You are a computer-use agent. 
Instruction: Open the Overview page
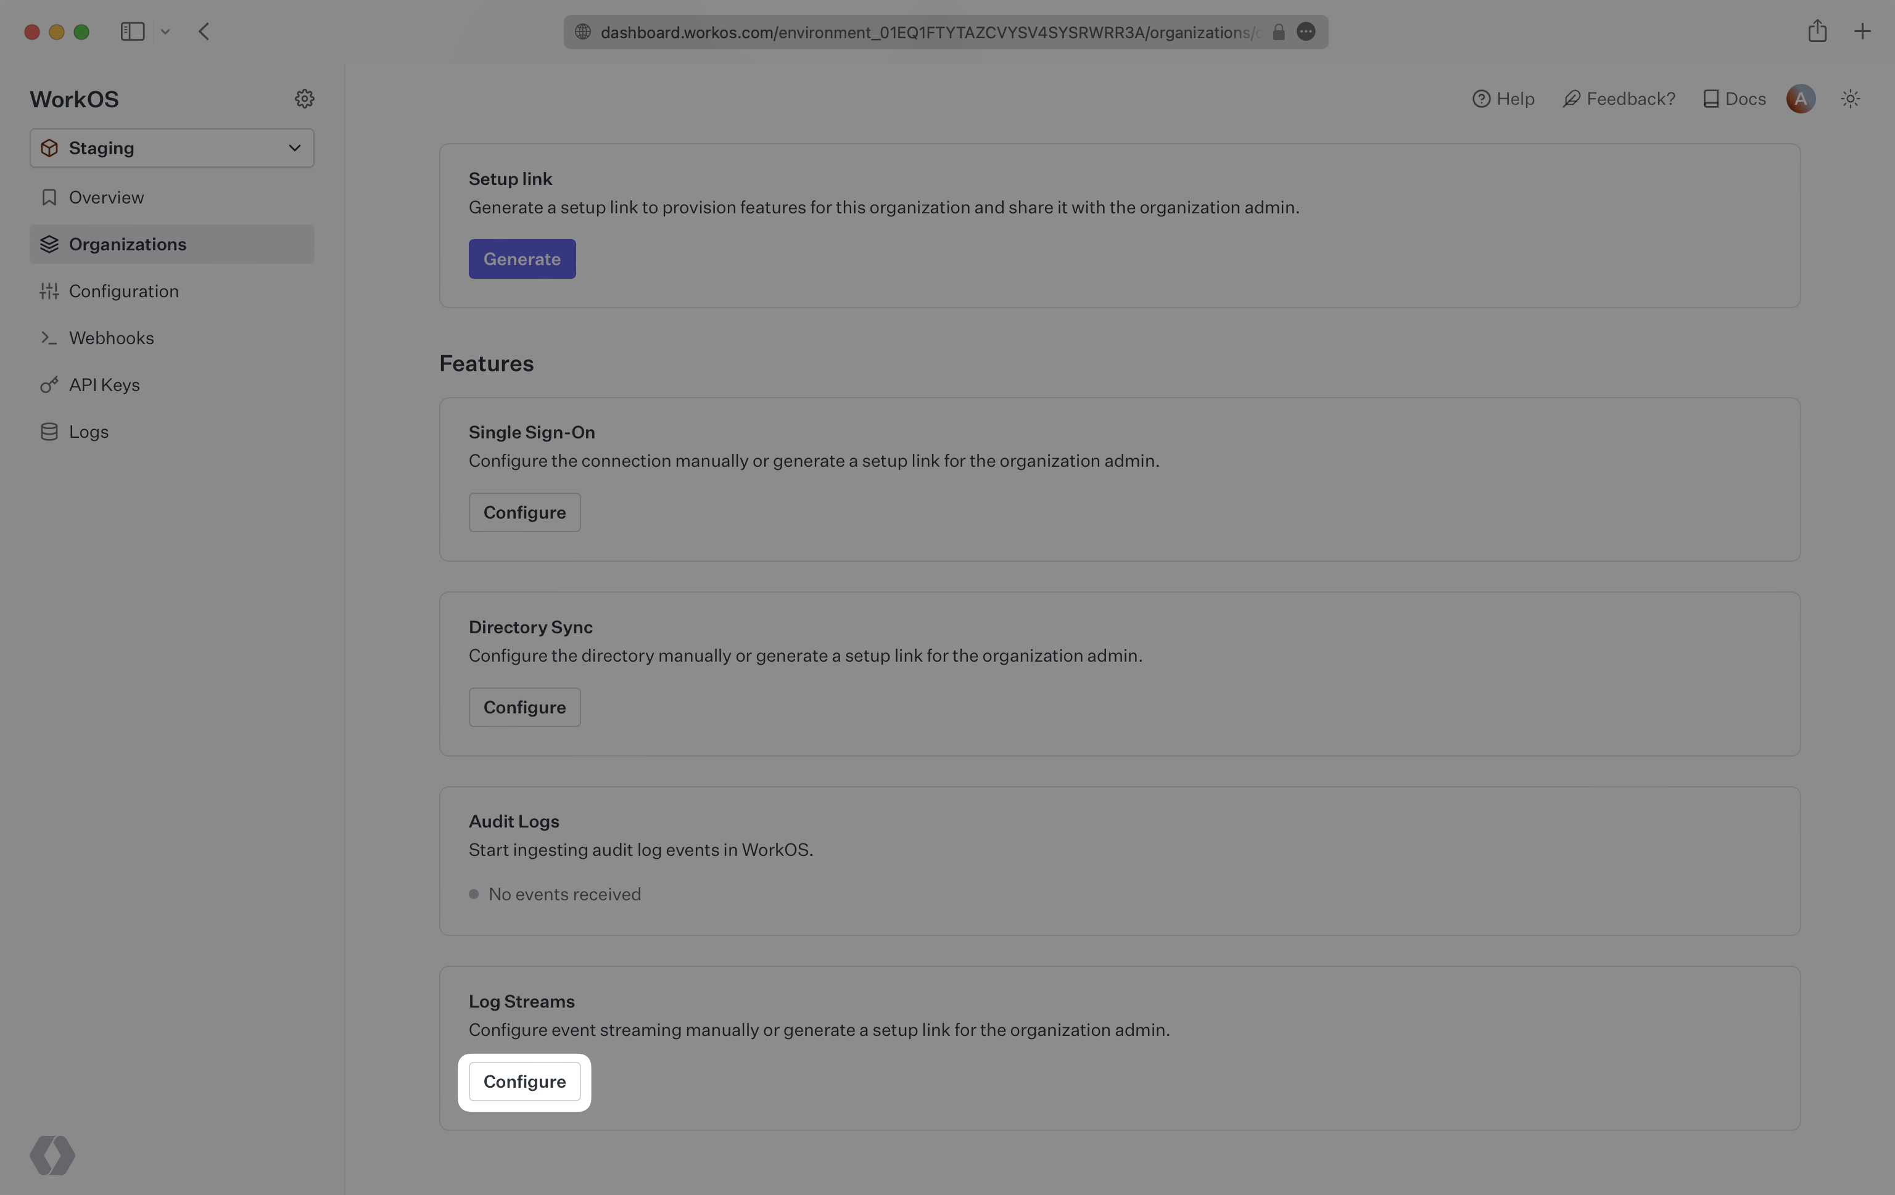click(106, 197)
